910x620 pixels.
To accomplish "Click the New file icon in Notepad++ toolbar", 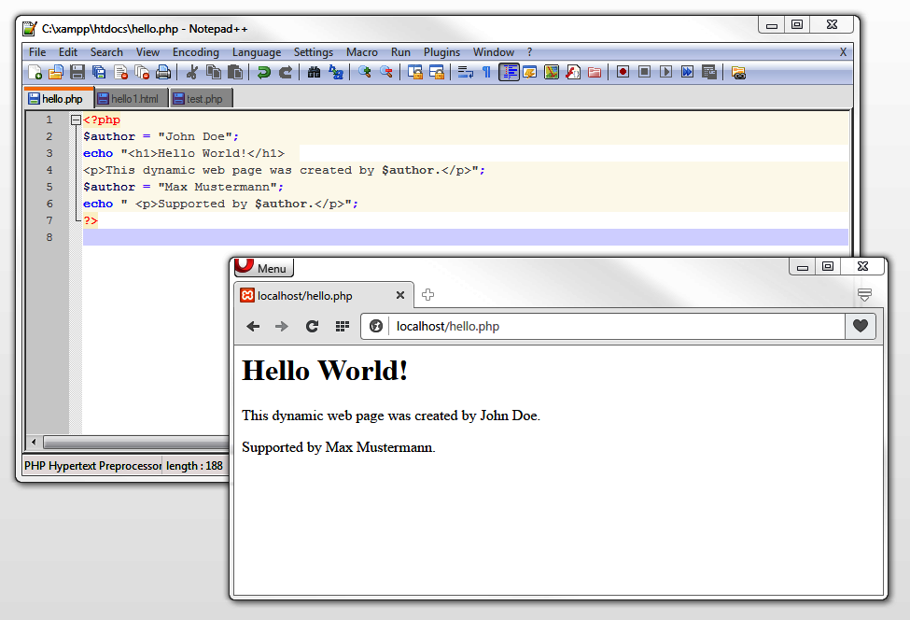I will tap(35, 72).
